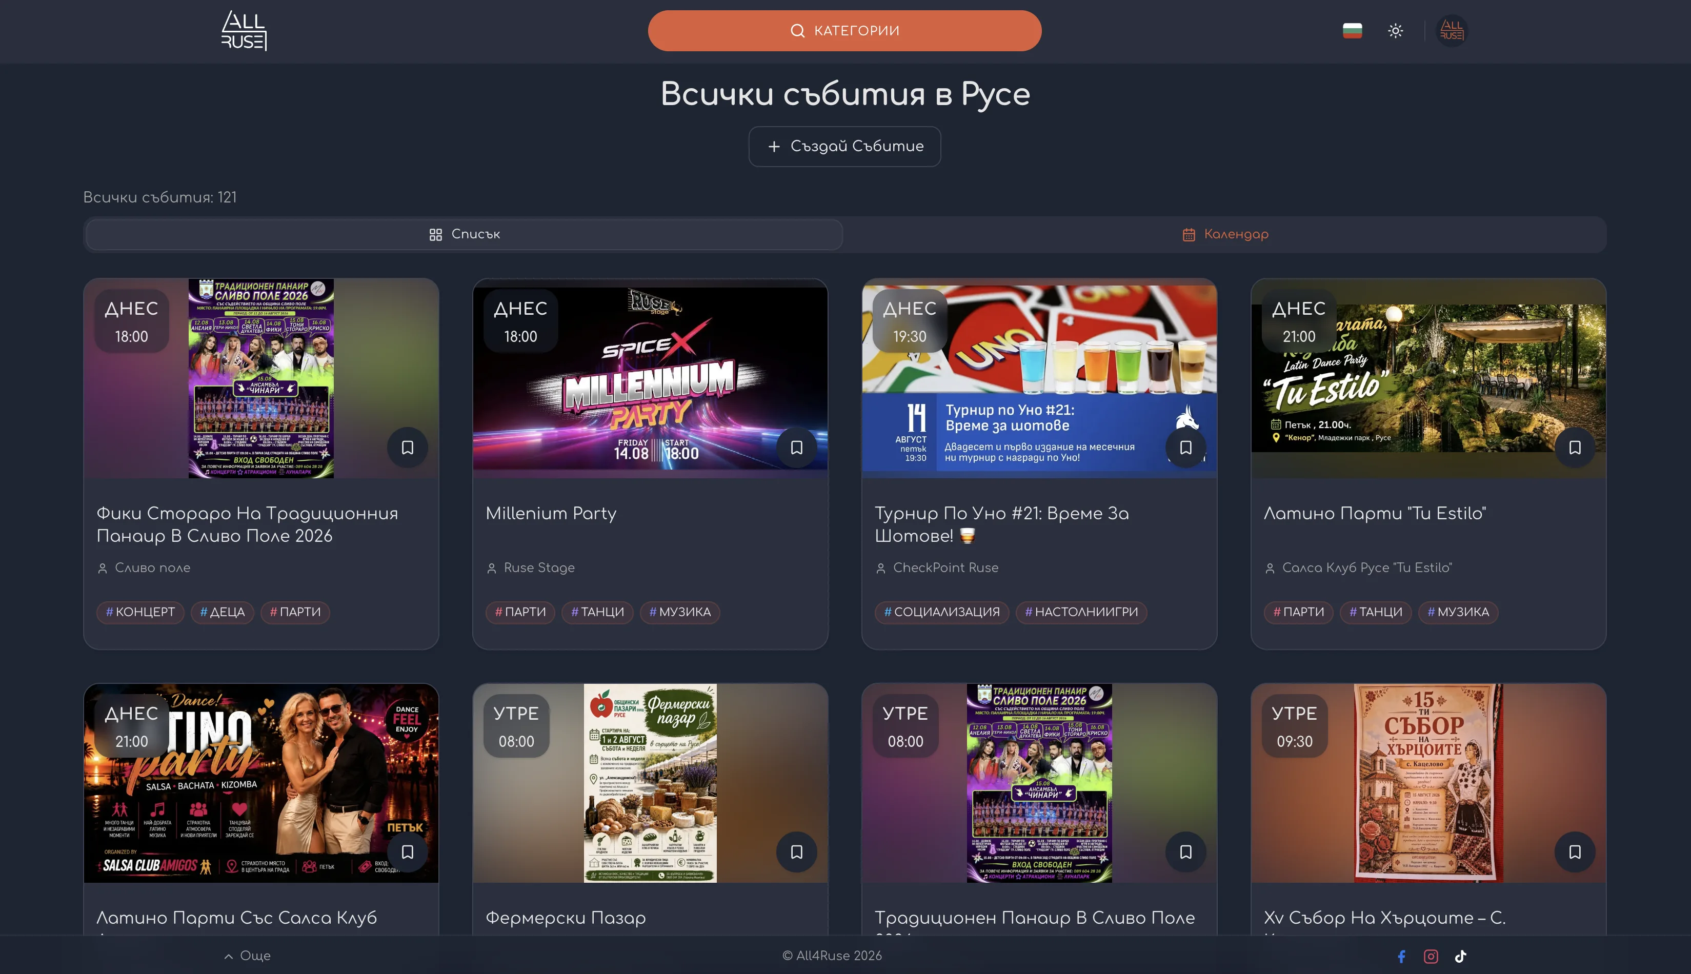Click the Създай Събитие button

[844, 147]
